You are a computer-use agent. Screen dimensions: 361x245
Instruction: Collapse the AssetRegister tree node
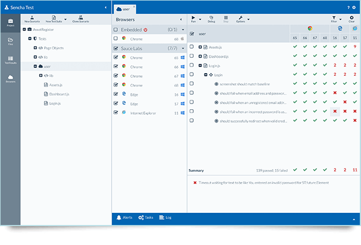(x=24, y=29)
